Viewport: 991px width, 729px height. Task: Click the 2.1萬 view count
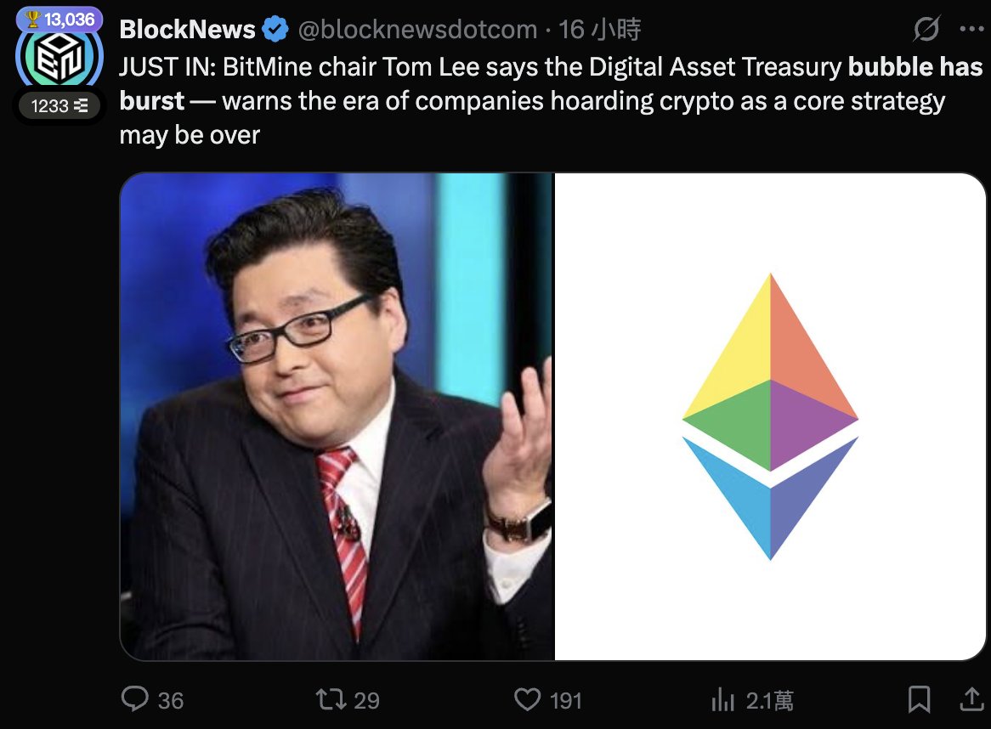[x=770, y=701]
